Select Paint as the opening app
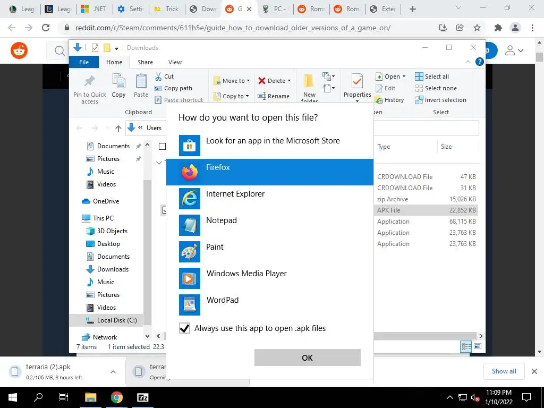The image size is (544, 408). click(x=269, y=252)
